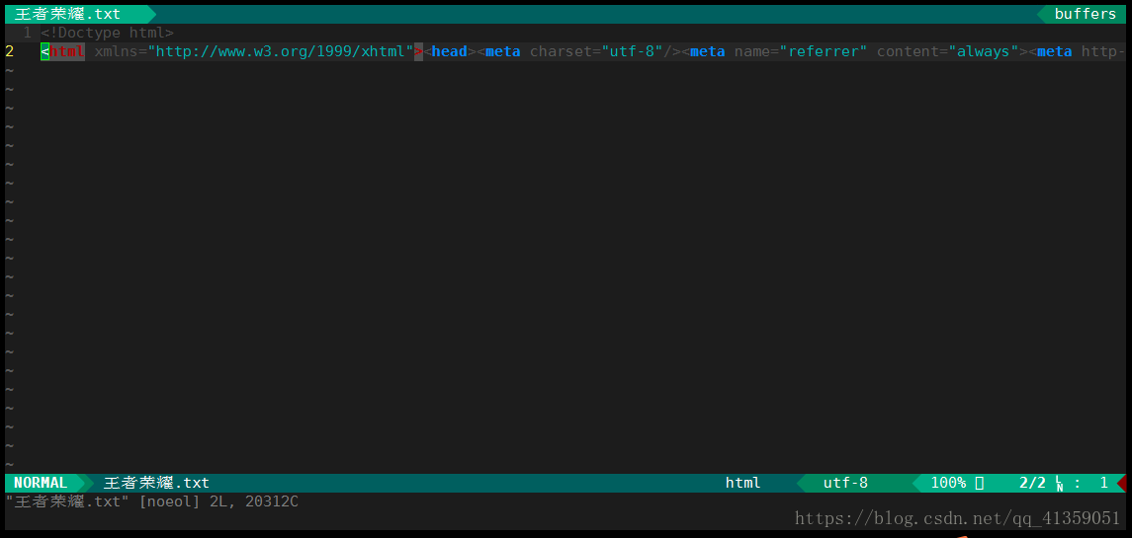This screenshot has height=538, width=1132.
Task: Click the html filetype indicator
Action: coord(742,483)
